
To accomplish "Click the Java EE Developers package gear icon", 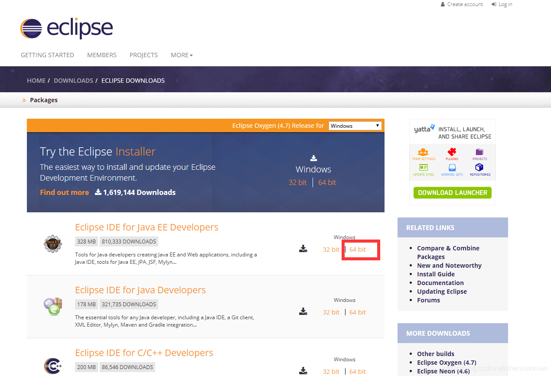I will [53, 243].
